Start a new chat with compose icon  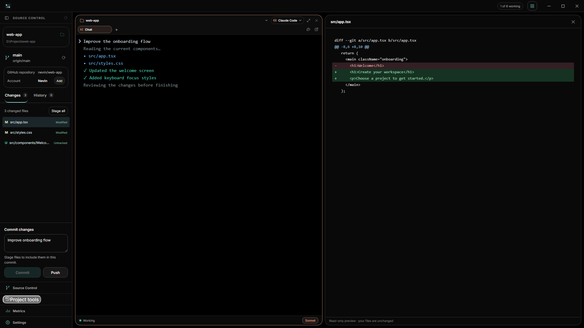(316, 29)
